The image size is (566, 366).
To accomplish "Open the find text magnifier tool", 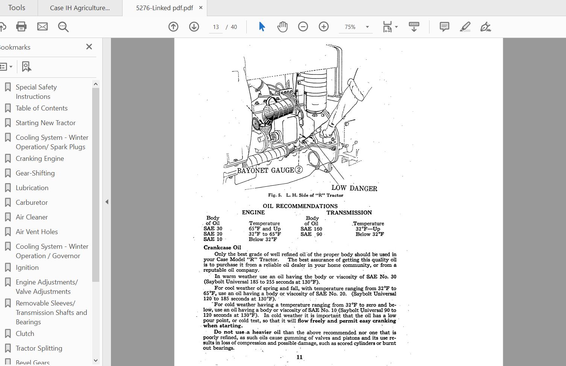I will click(63, 27).
